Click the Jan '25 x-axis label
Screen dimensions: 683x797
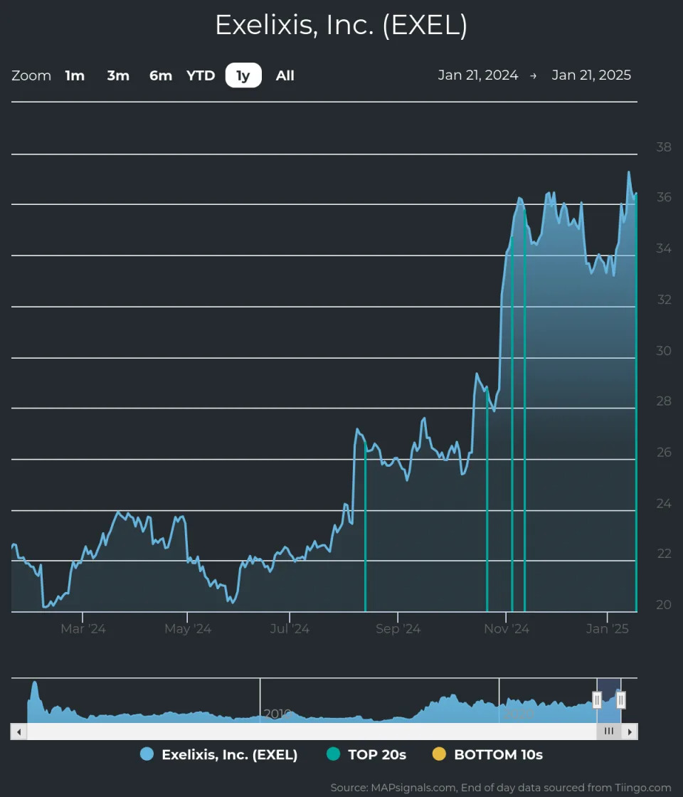(x=608, y=629)
